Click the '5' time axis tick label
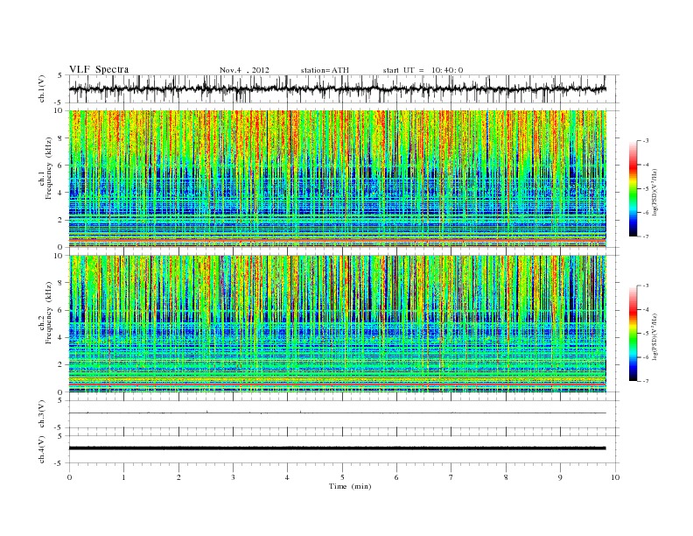The image size is (693, 536). pos(342,477)
